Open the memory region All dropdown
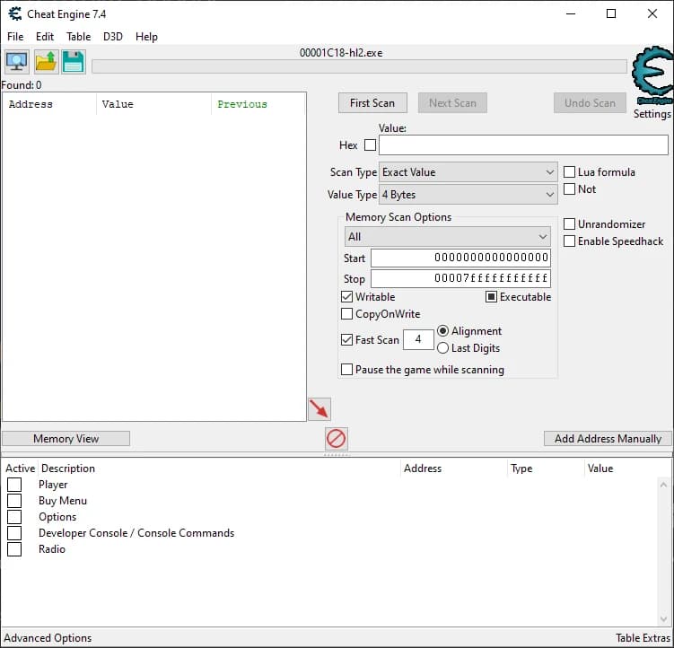This screenshot has height=648, width=674. (x=448, y=237)
